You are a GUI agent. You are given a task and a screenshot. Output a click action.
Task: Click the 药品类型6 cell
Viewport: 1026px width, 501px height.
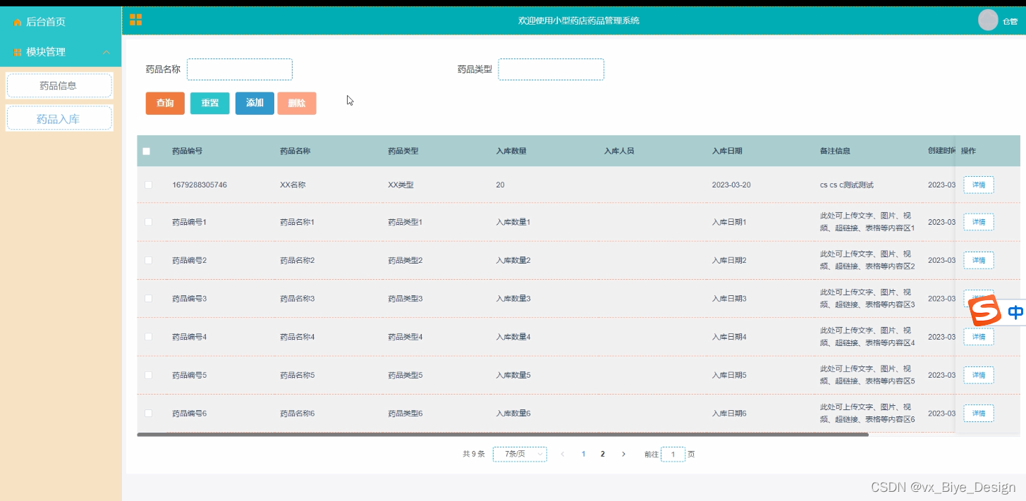[x=405, y=413]
